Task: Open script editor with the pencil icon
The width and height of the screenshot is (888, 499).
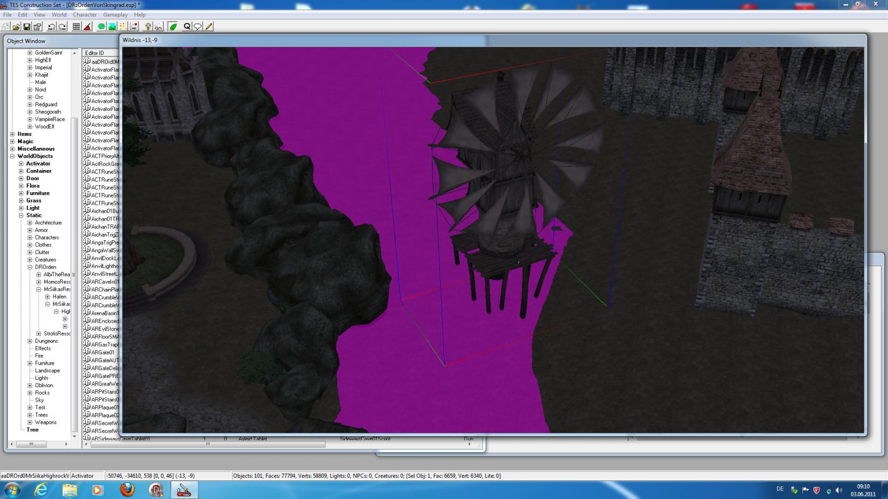Action: coord(209,26)
